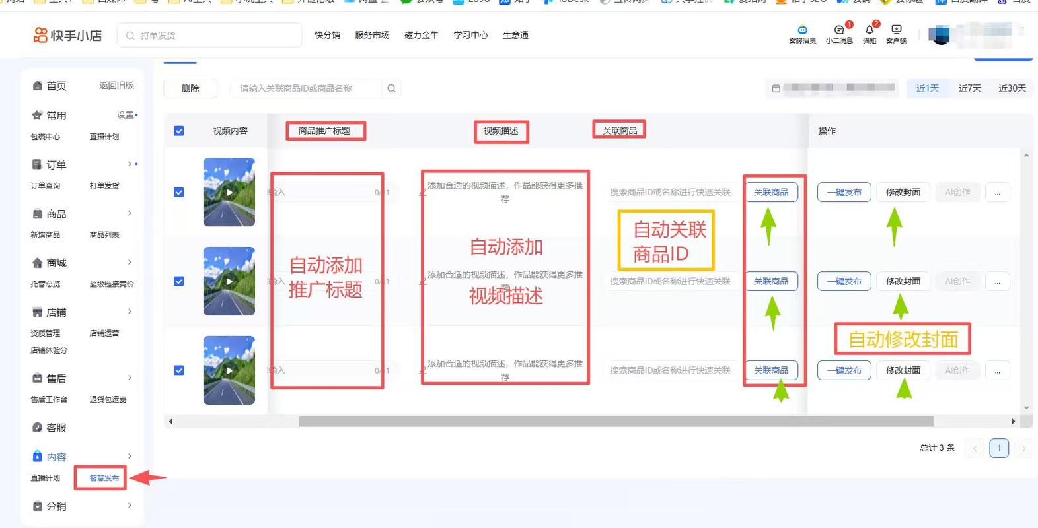Expand the 商品 sidebar section
The width and height of the screenshot is (1038, 528).
click(x=130, y=213)
